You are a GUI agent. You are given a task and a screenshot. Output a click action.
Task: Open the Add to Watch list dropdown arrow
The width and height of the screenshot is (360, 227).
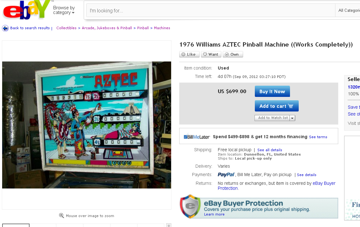pos(292,118)
